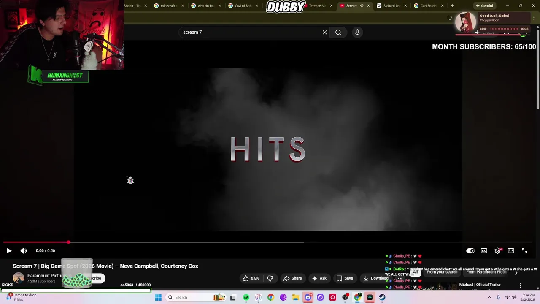Open OBS Studio from the taskbar
Viewport: 540px width, 304px height.
(345, 297)
